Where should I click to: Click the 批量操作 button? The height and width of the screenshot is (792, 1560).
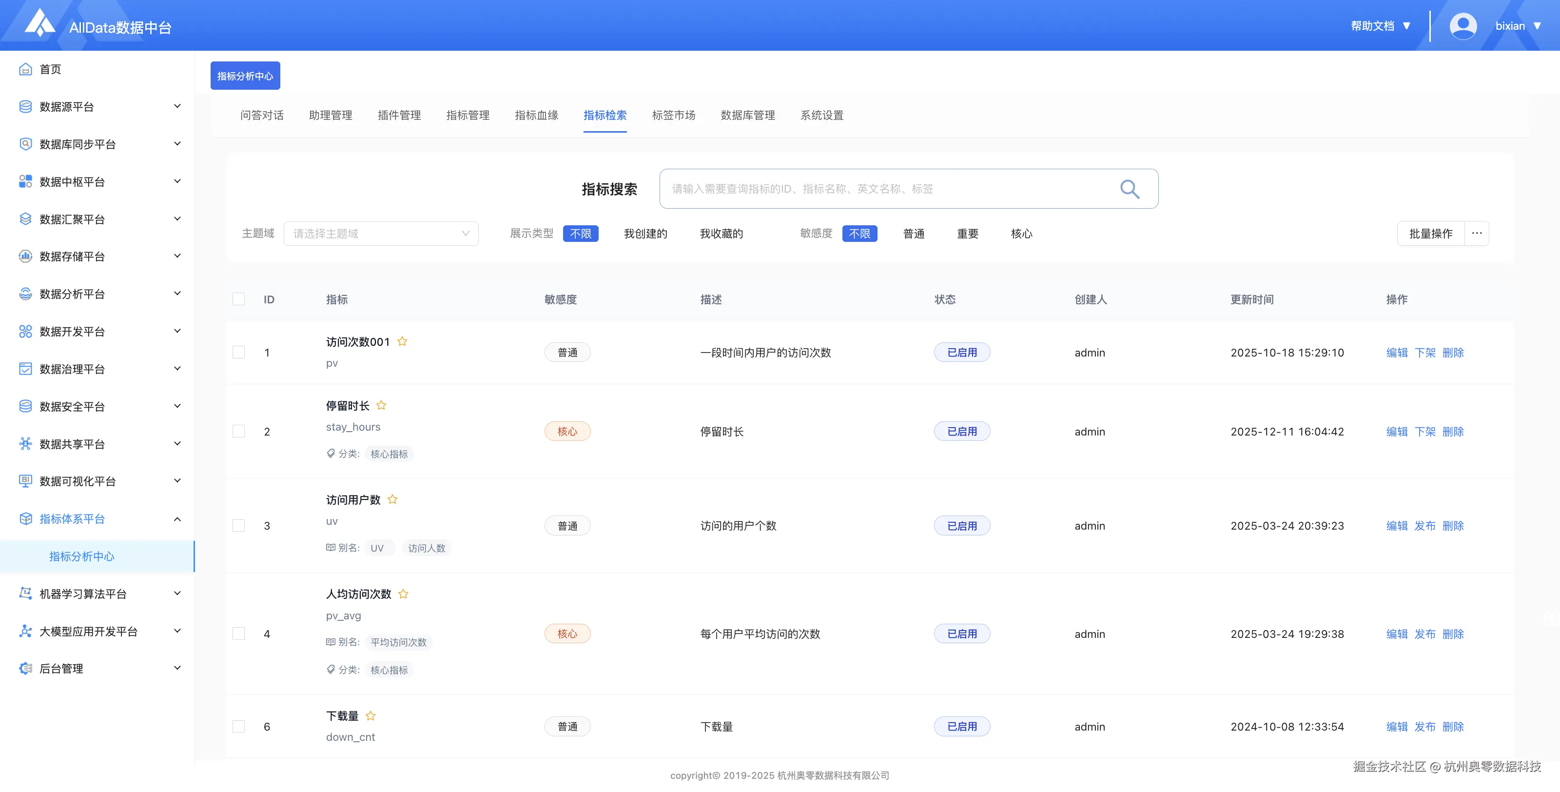(1430, 233)
